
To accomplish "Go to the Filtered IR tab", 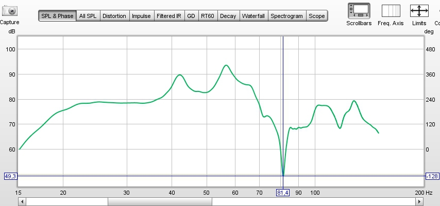I will coord(168,16).
